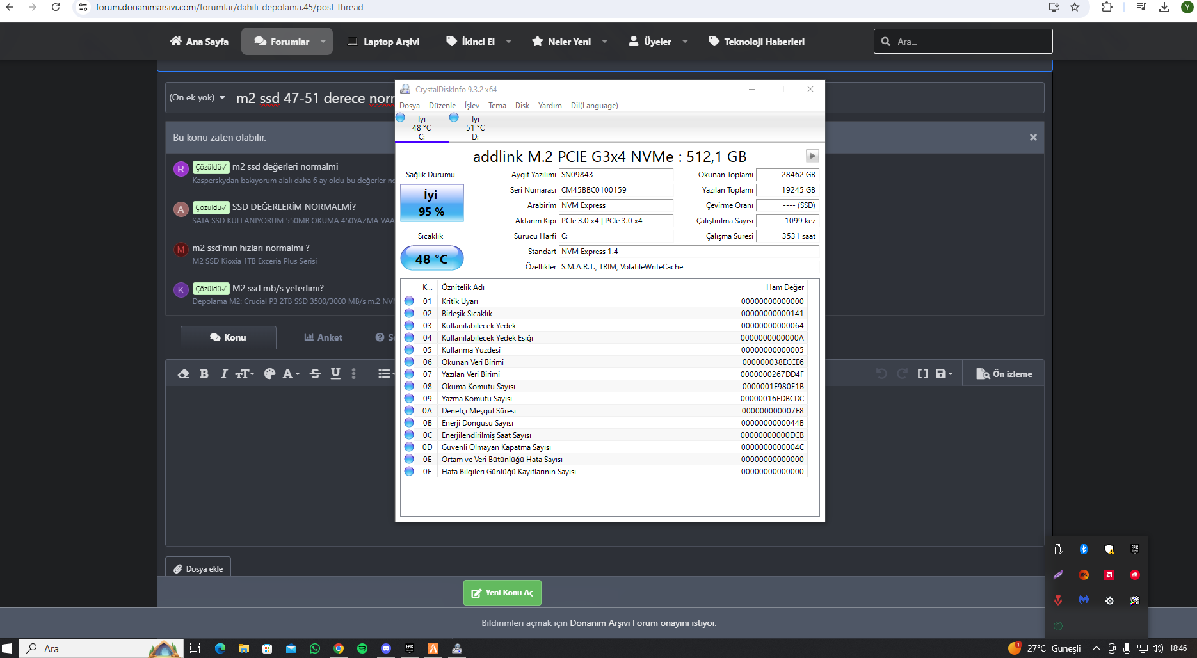Open the Tema menu in CrystalDiskInfo

(497, 106)
